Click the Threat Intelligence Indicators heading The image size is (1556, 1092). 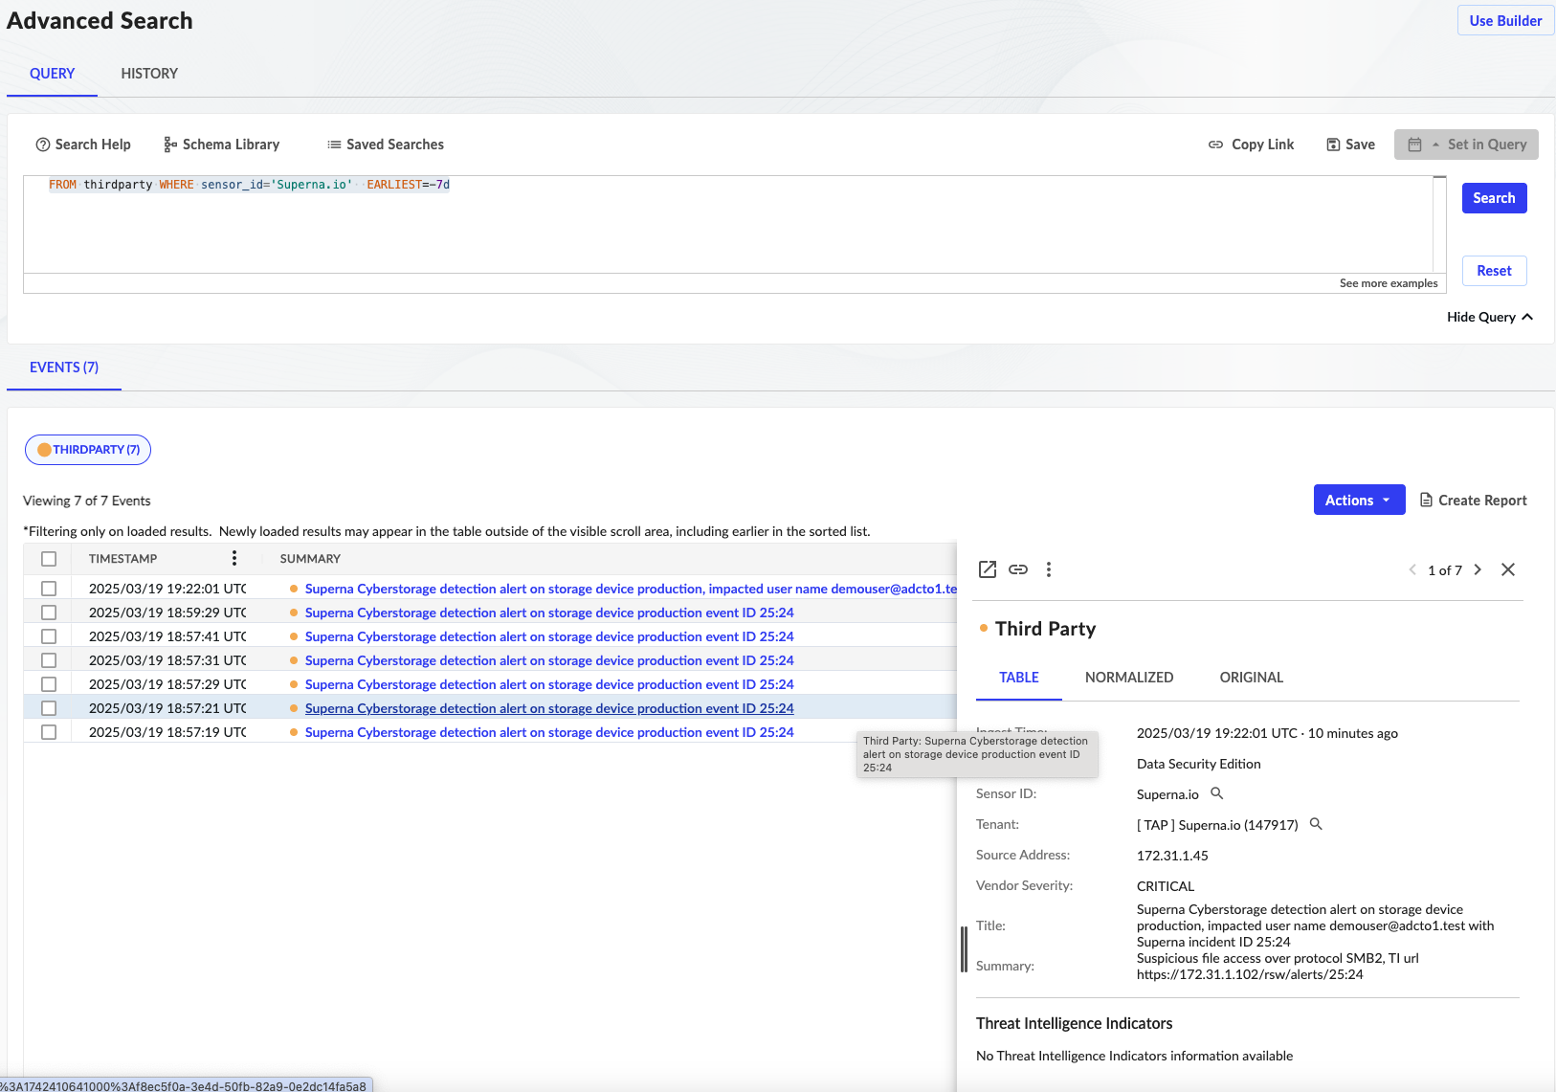coord(1075,1023)
